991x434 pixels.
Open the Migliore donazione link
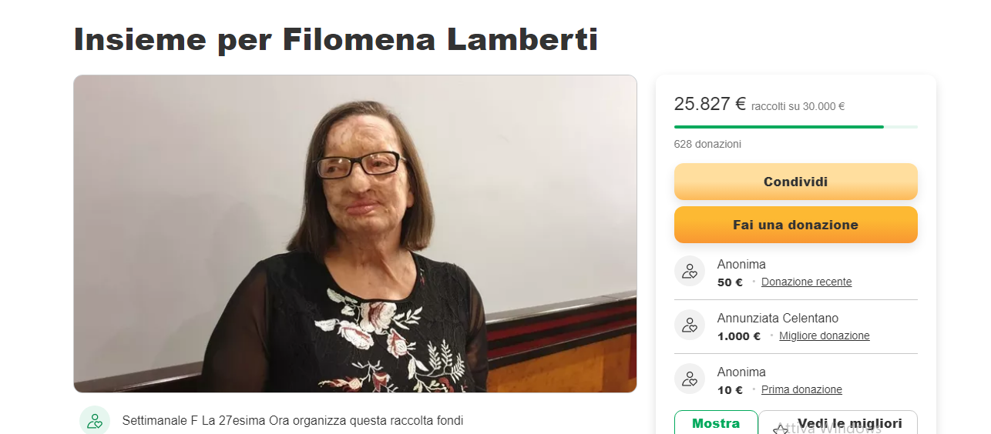824,336
